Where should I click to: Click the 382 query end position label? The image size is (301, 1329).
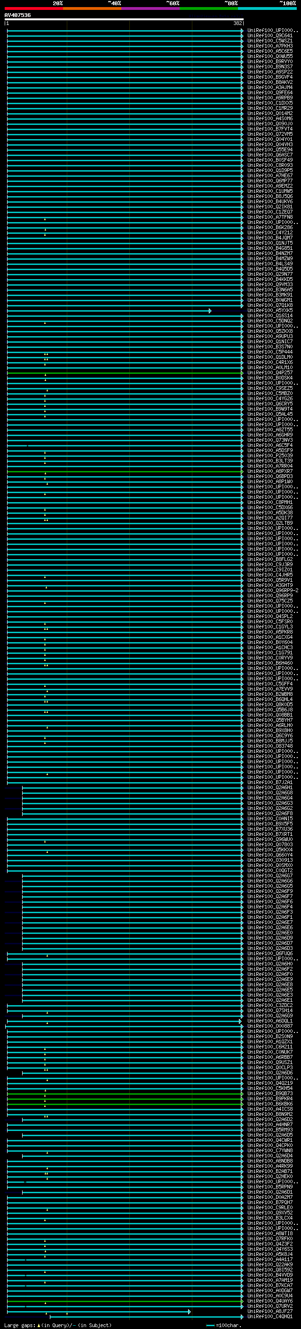pyautogui.click(x=238, y=23)
